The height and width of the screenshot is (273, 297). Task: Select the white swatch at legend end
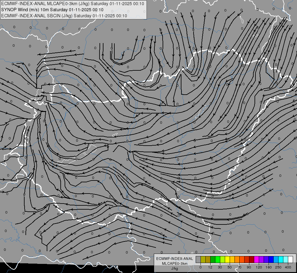click(x=291, y=259)
